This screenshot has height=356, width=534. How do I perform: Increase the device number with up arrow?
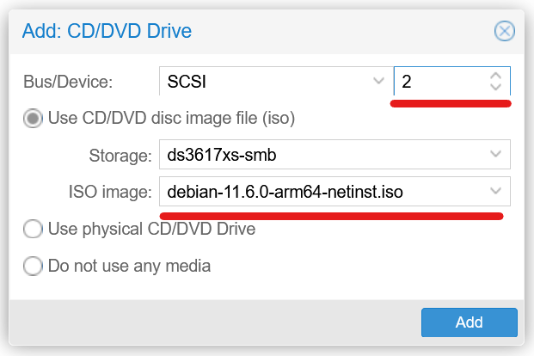click(x=495, y=77)
